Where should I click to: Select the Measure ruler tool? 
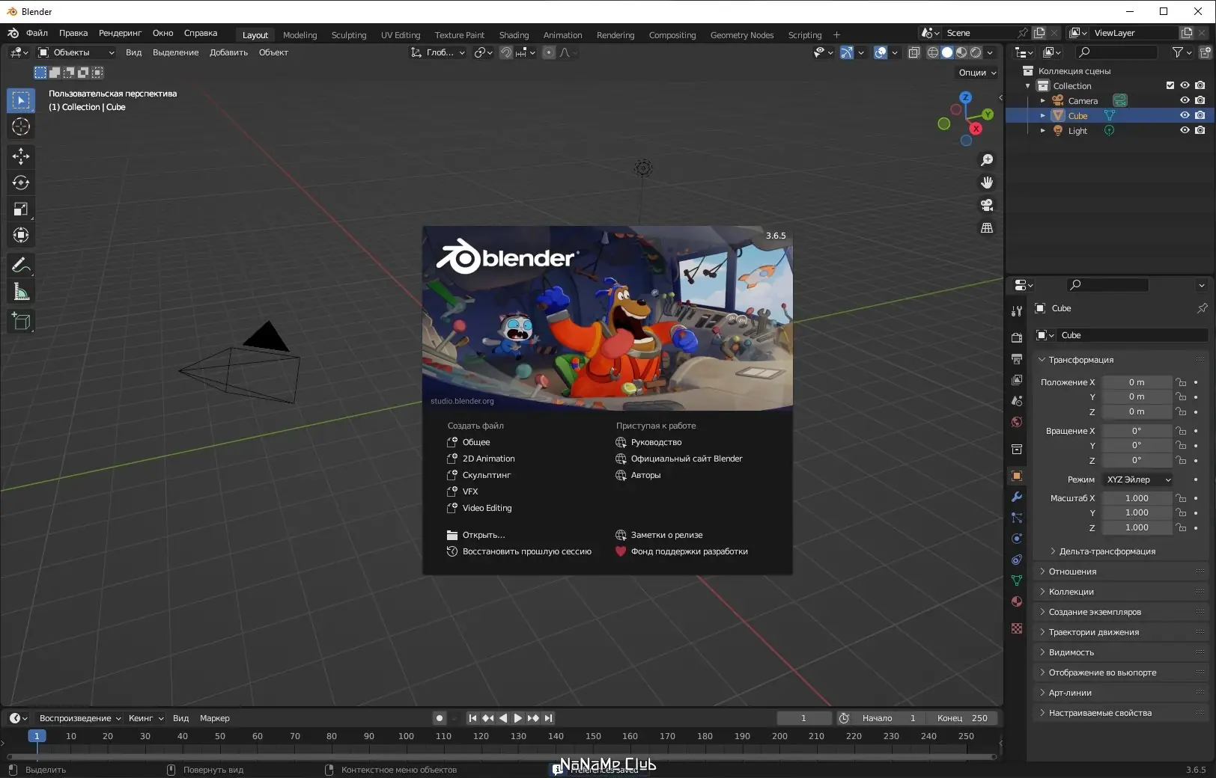[x=21, y=292]
